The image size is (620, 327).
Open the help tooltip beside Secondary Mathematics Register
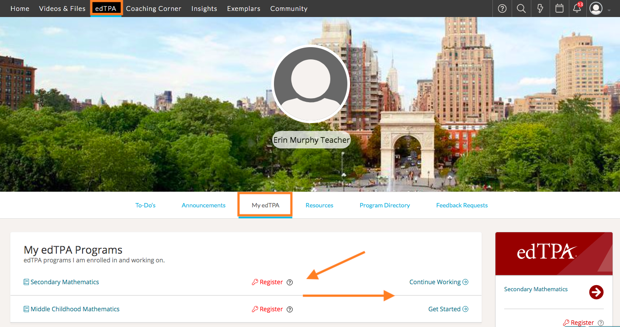coord(290,282)
